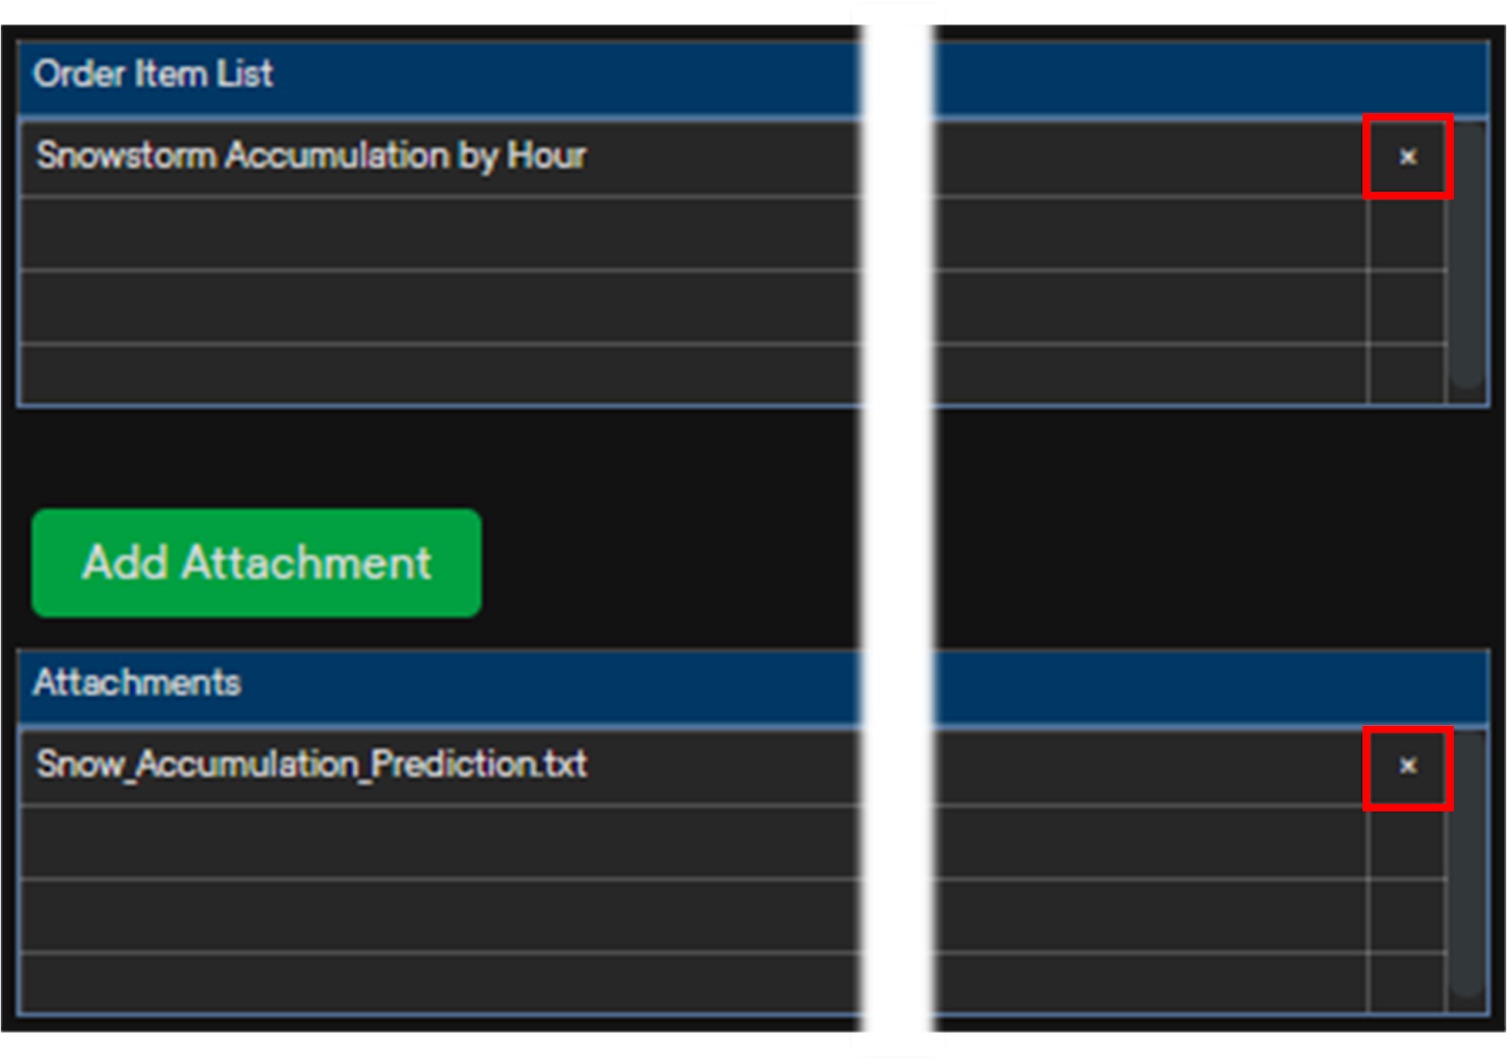Click the Attachments section header

pos(137,683)
